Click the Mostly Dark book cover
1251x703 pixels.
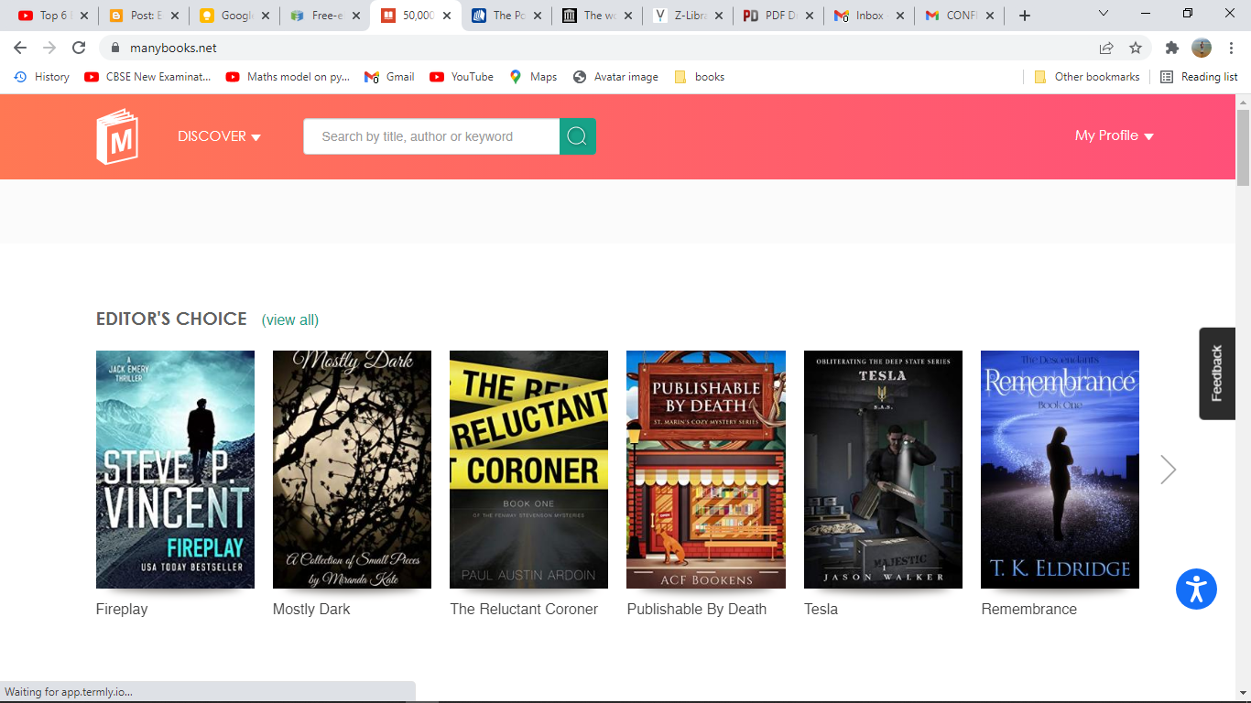pos(352,470)
